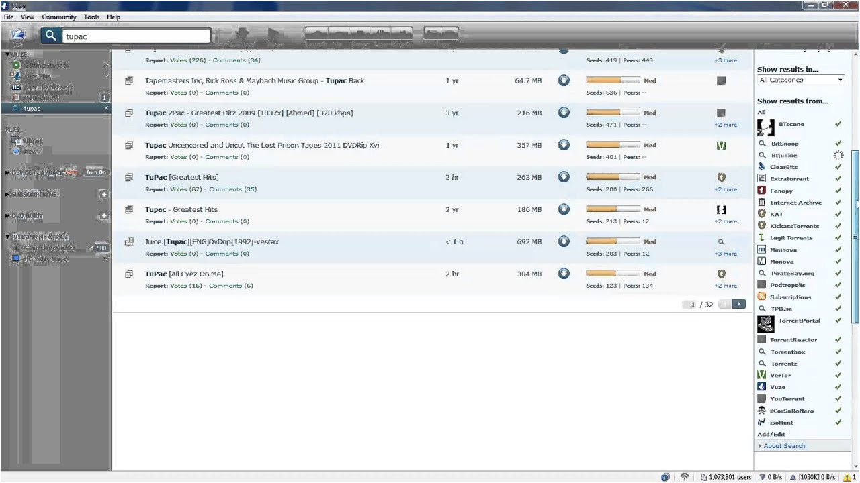Toggle the BTscene source checkmark
Viewport: 860px width, 483px height.
838,124
